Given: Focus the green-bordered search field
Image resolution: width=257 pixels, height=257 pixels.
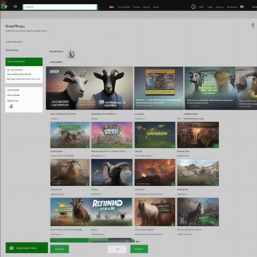Looking at the screenshot, I should click(x=60, y=7).
